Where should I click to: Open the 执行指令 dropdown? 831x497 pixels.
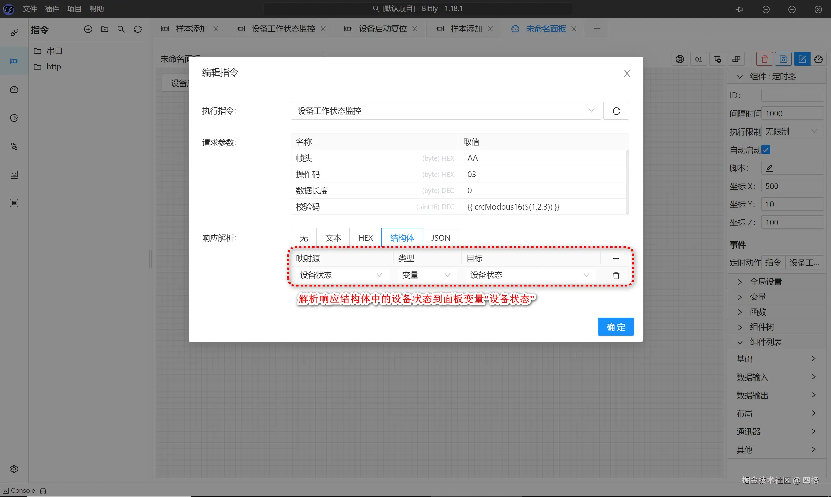[446, 111]
